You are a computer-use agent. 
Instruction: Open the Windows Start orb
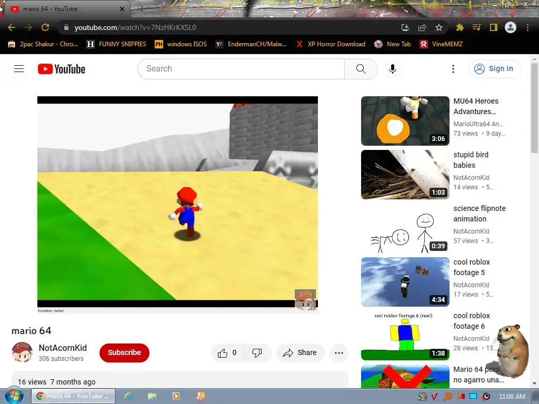(14, 396)
